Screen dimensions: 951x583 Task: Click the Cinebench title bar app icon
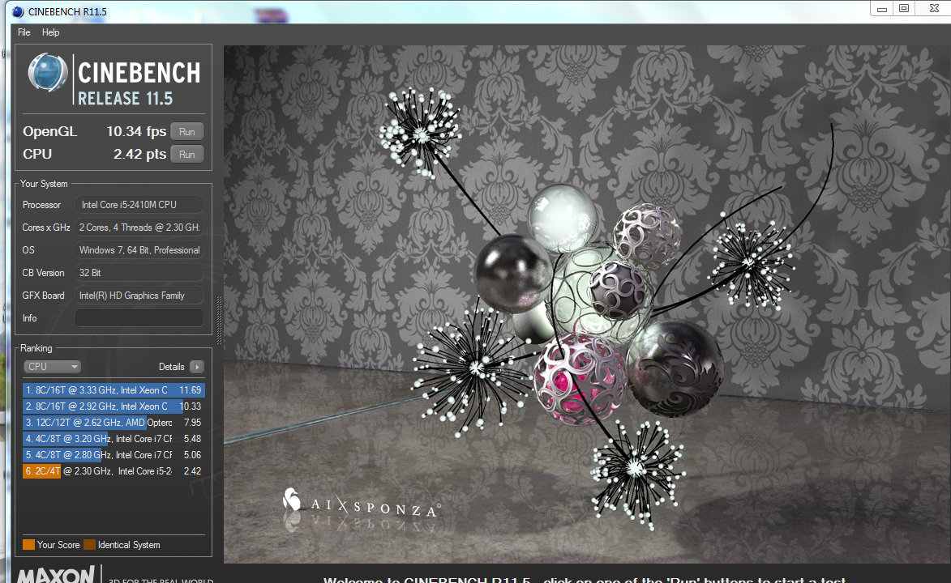click(18, 11)
